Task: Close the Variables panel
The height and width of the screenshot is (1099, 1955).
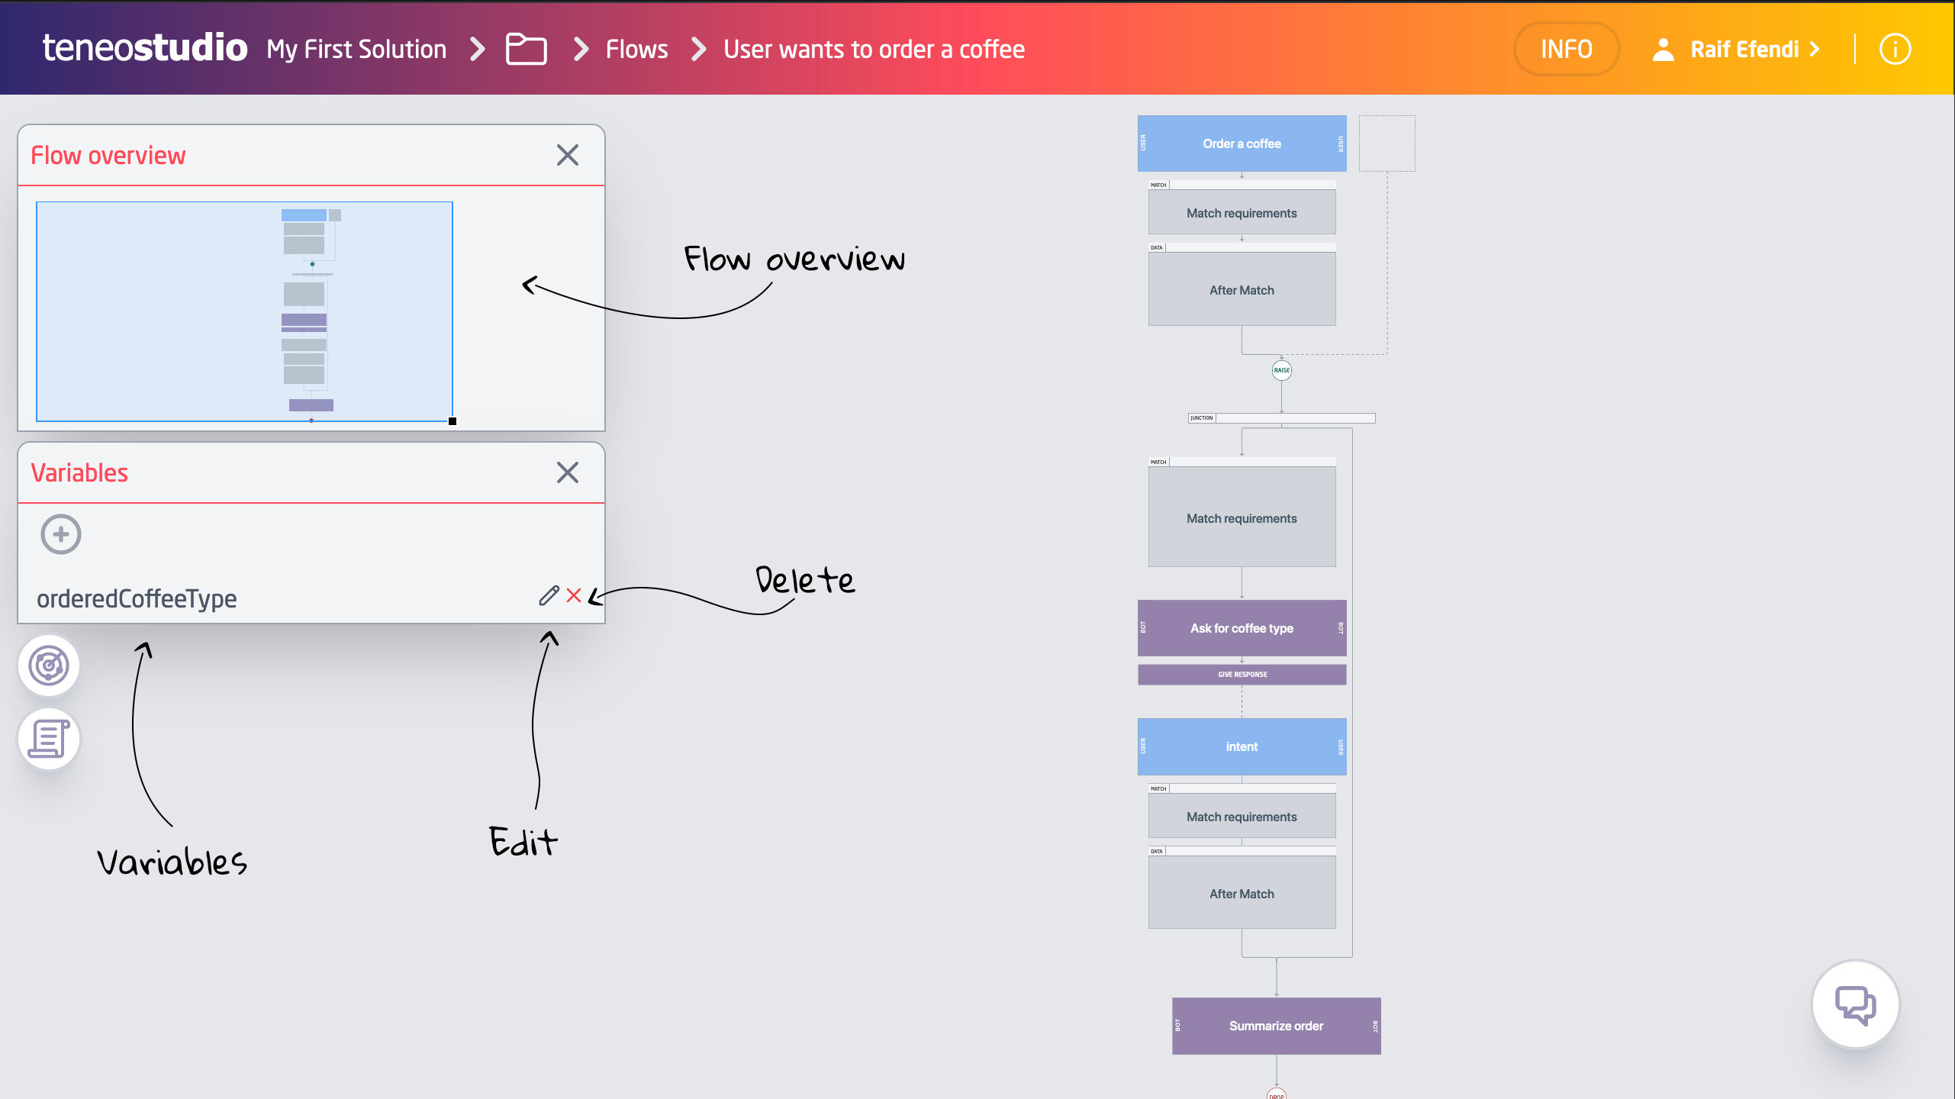Action: tap(567, 472)
